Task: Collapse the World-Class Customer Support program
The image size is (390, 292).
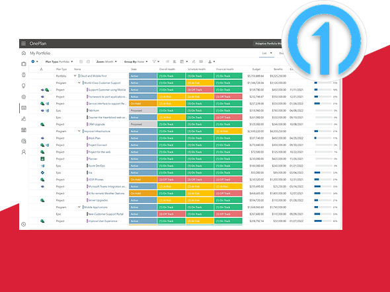Action: point(79,83)
